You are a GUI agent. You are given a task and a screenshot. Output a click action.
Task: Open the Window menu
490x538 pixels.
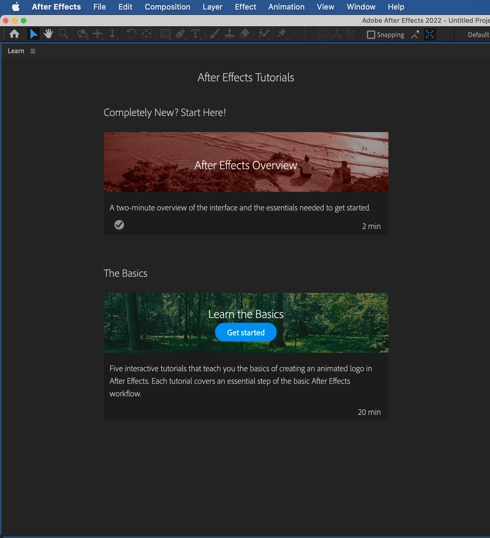coord(361,7)
